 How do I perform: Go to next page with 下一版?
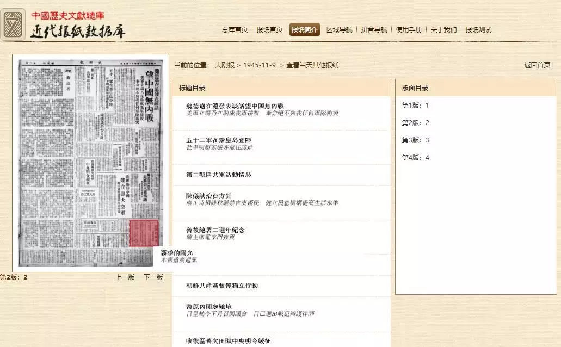[x=153, y=277]
